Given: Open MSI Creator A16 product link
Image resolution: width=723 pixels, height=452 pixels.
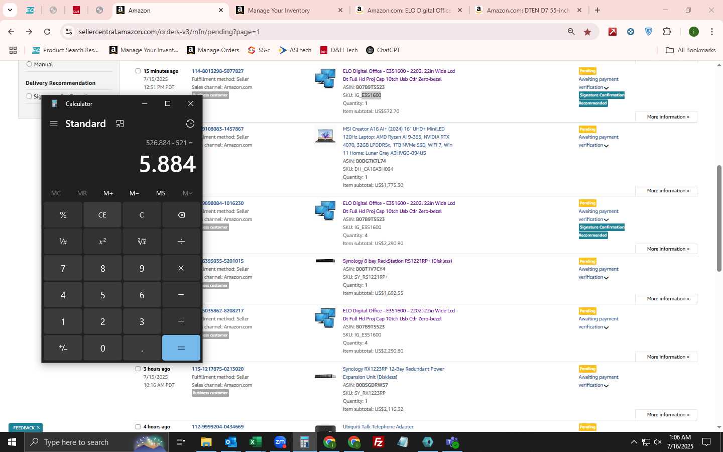Looking at the screenshot, I should pyautogui.click(x=397, y=141).
